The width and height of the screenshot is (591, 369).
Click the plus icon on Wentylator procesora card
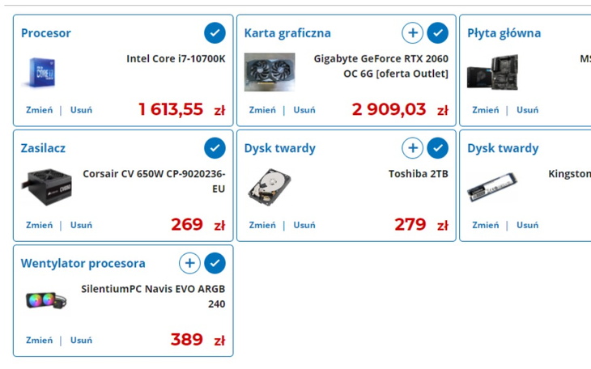pyautogui.click(x=189, y=263)
